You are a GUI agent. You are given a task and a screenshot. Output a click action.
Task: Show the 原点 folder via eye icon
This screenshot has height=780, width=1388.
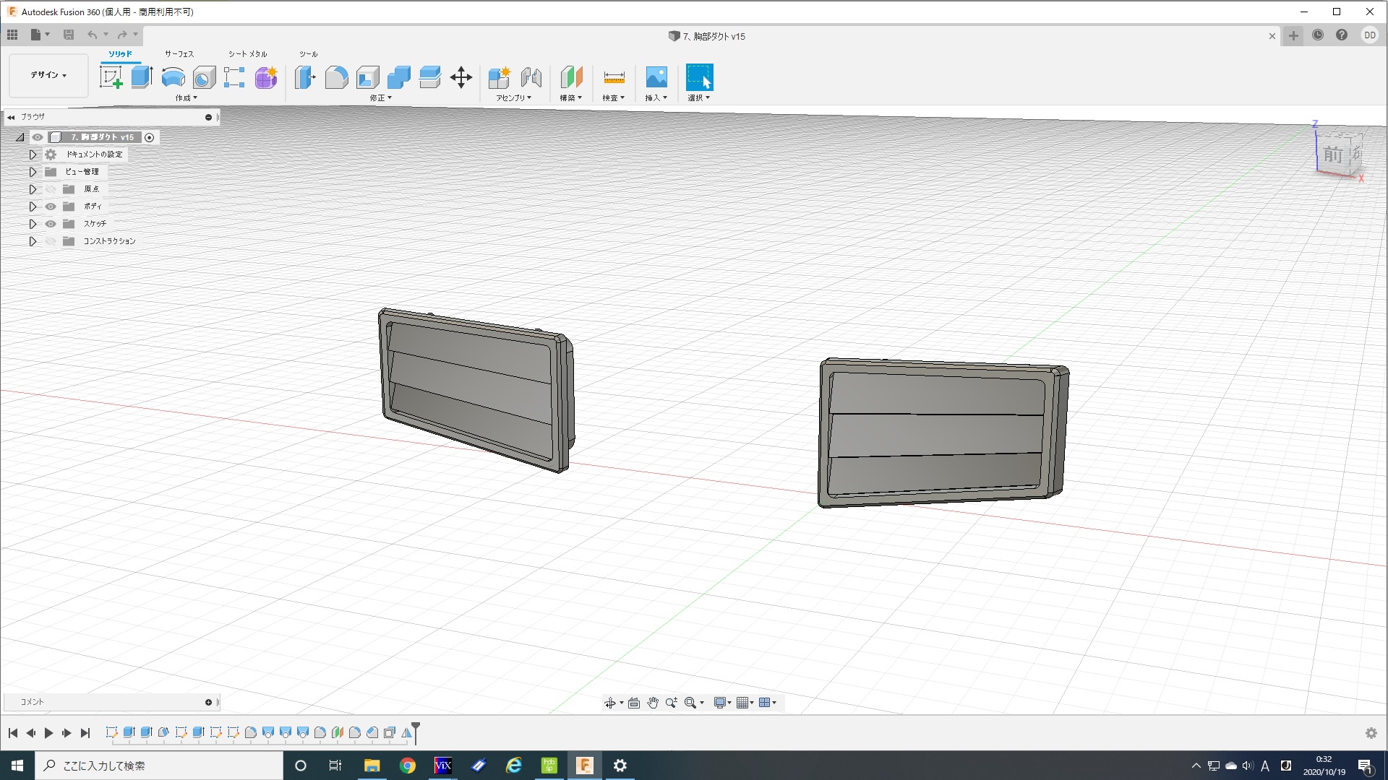(x=51, y=189)
